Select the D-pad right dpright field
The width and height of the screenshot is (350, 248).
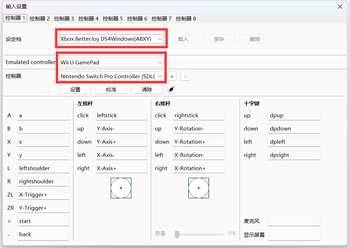pyautogui.click(x=294, y=155)
